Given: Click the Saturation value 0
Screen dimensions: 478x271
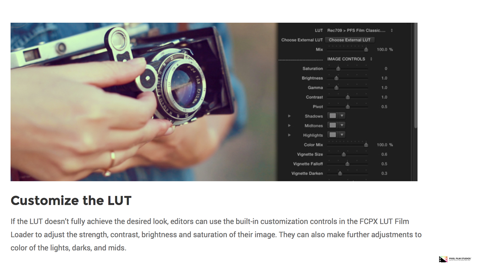Looking at the screenshot, I should pyautogui.click(x=386, y=69).
